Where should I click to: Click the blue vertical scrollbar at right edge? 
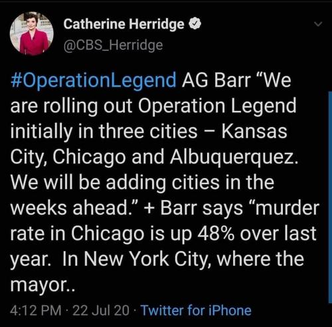330,197
